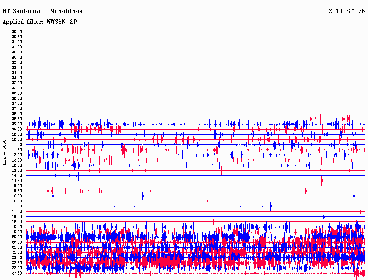Click the 14:30 time row label
The height and width of the screenshot is (280, 368).
17,181
